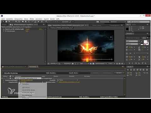Switch to the Renderliste tab

coord(33,67)
